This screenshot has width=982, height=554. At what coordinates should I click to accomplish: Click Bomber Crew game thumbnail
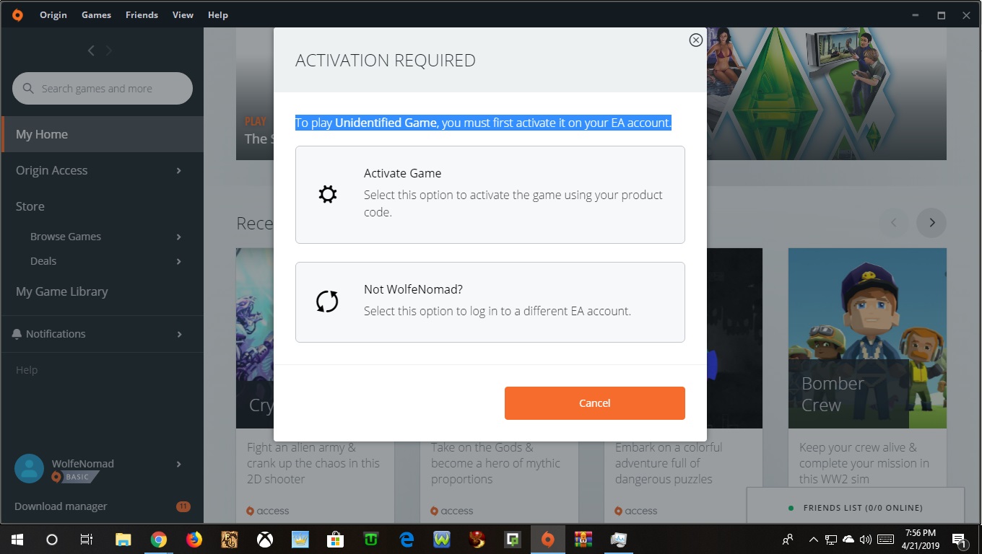(867, 338)
